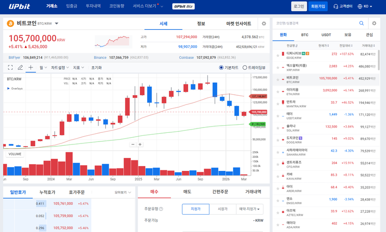Viewport: 386px width, 232px height.
Task: Click the order type help icon
Action: click(161, 209)
